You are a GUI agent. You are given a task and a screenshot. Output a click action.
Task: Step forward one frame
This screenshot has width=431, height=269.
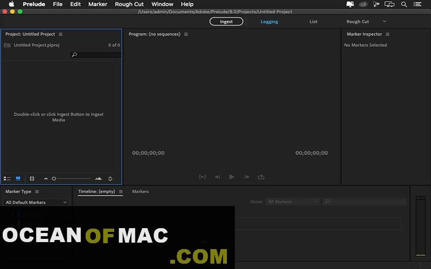(x=247, y=177)
